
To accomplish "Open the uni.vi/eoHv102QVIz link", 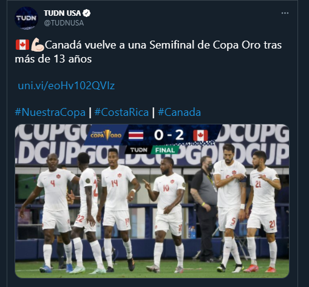I will point(66,86).
